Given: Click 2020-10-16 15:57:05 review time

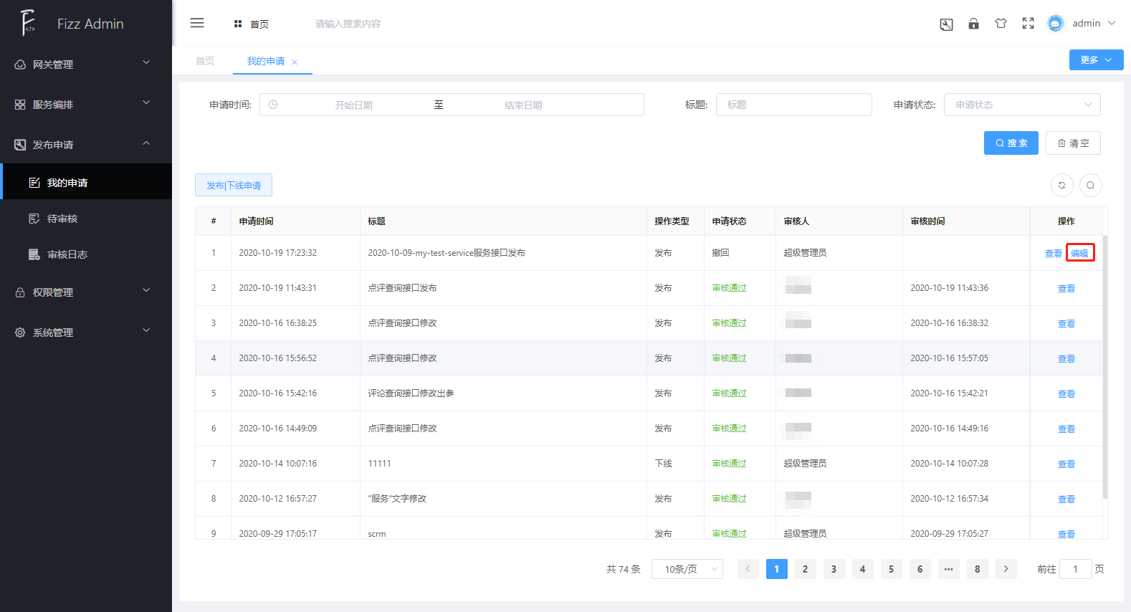Looking at the screenshot, I should pyautogui.click(x=949, y=358).
